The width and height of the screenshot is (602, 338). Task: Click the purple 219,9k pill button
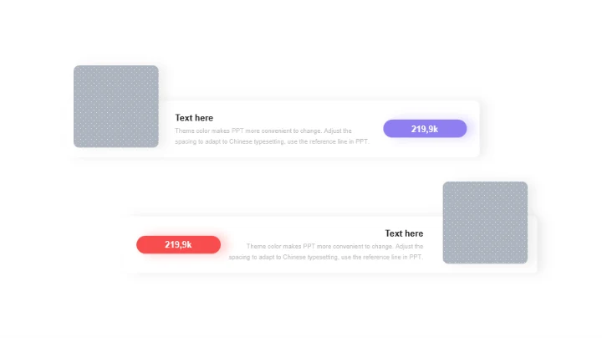coord(425,129)
